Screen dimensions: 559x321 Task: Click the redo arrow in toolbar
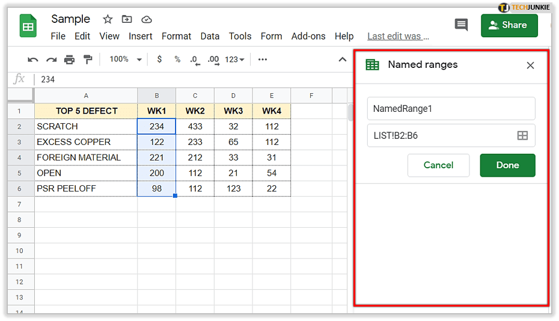pos(51,60)
